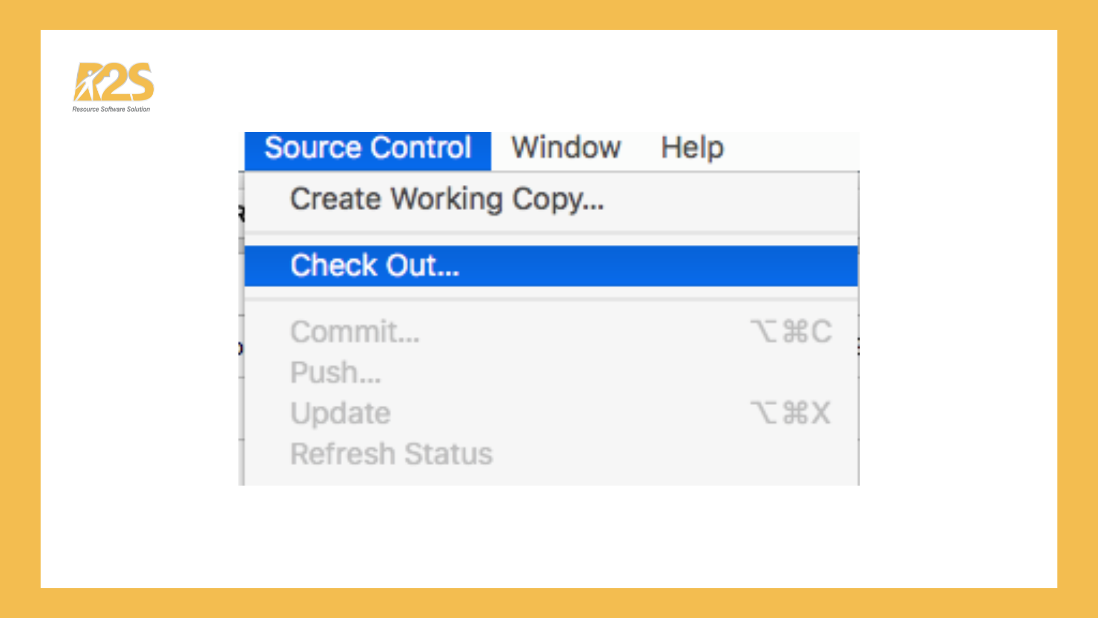Select Refresh Status in the dropdown
Image resolution: width=1098 pixels, height=618 pixels.
pyautogui.click(x=391, y=454)
